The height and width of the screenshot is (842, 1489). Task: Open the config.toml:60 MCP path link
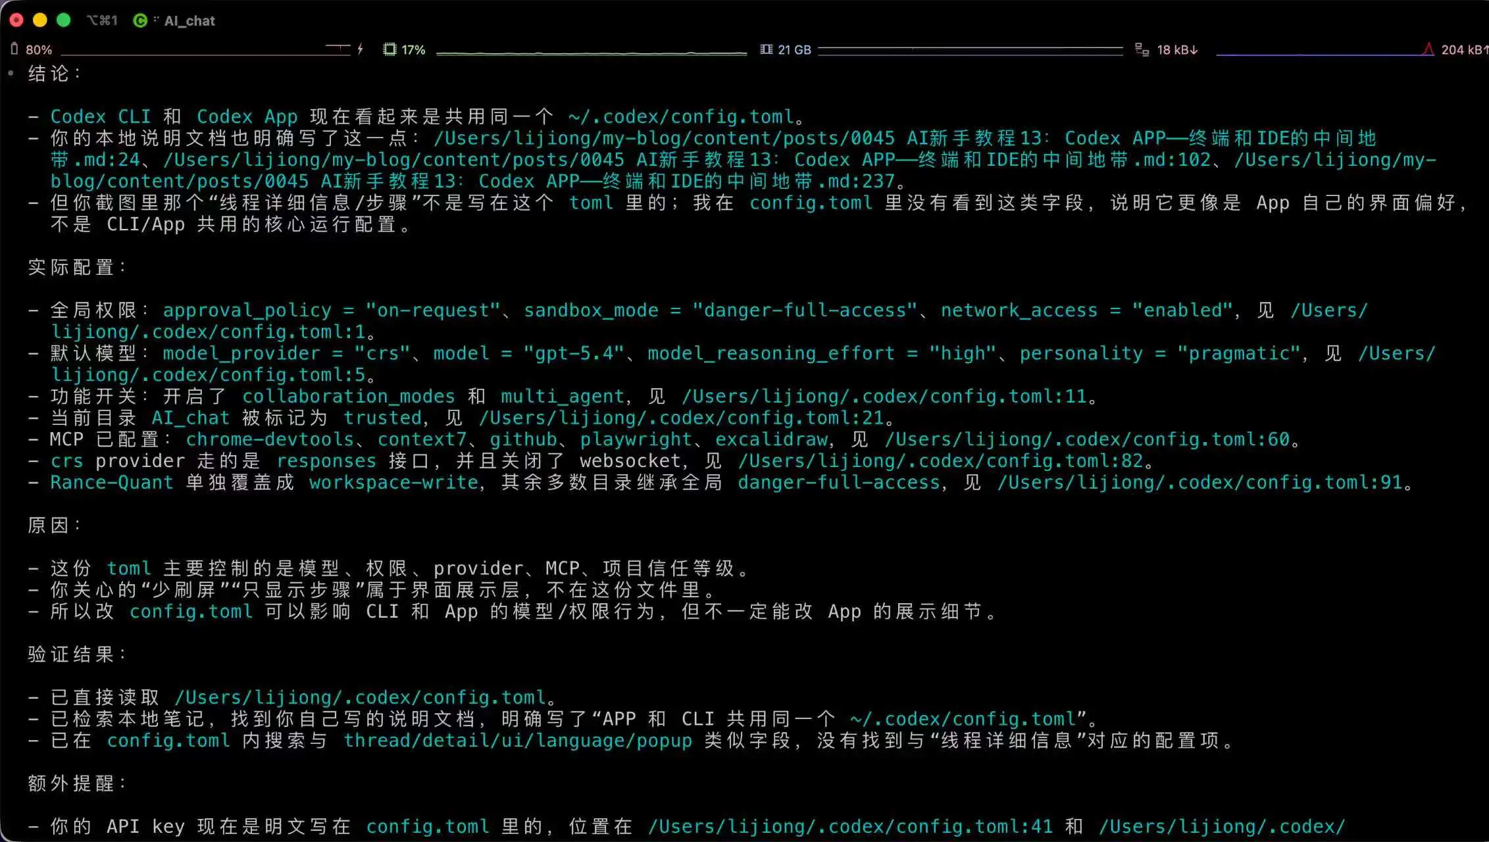click(x=1086, y=439)
